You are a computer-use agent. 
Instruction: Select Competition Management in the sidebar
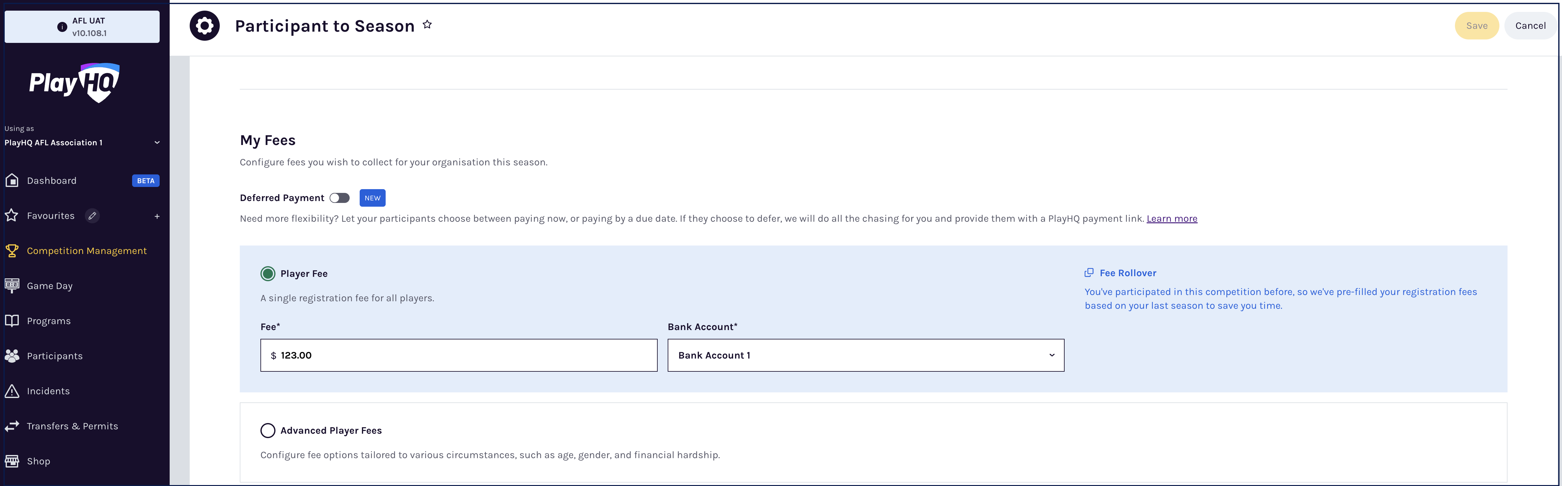pyautogui.click(x=87, y=251)
